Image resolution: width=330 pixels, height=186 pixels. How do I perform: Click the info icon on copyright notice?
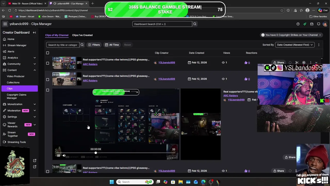pyautogui.click(x=263, y=35)
